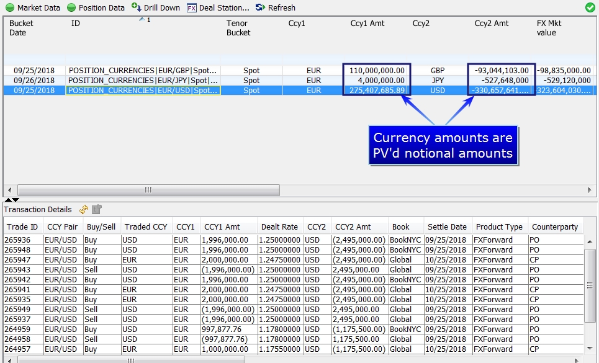Click the positions grid horizontal scrollbar thumb

pyautogui.click(x=148, y=190)
